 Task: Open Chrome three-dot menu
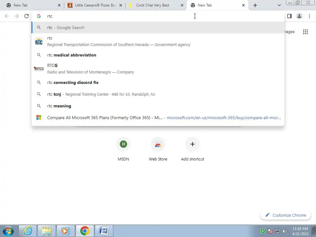pos(309,16)
